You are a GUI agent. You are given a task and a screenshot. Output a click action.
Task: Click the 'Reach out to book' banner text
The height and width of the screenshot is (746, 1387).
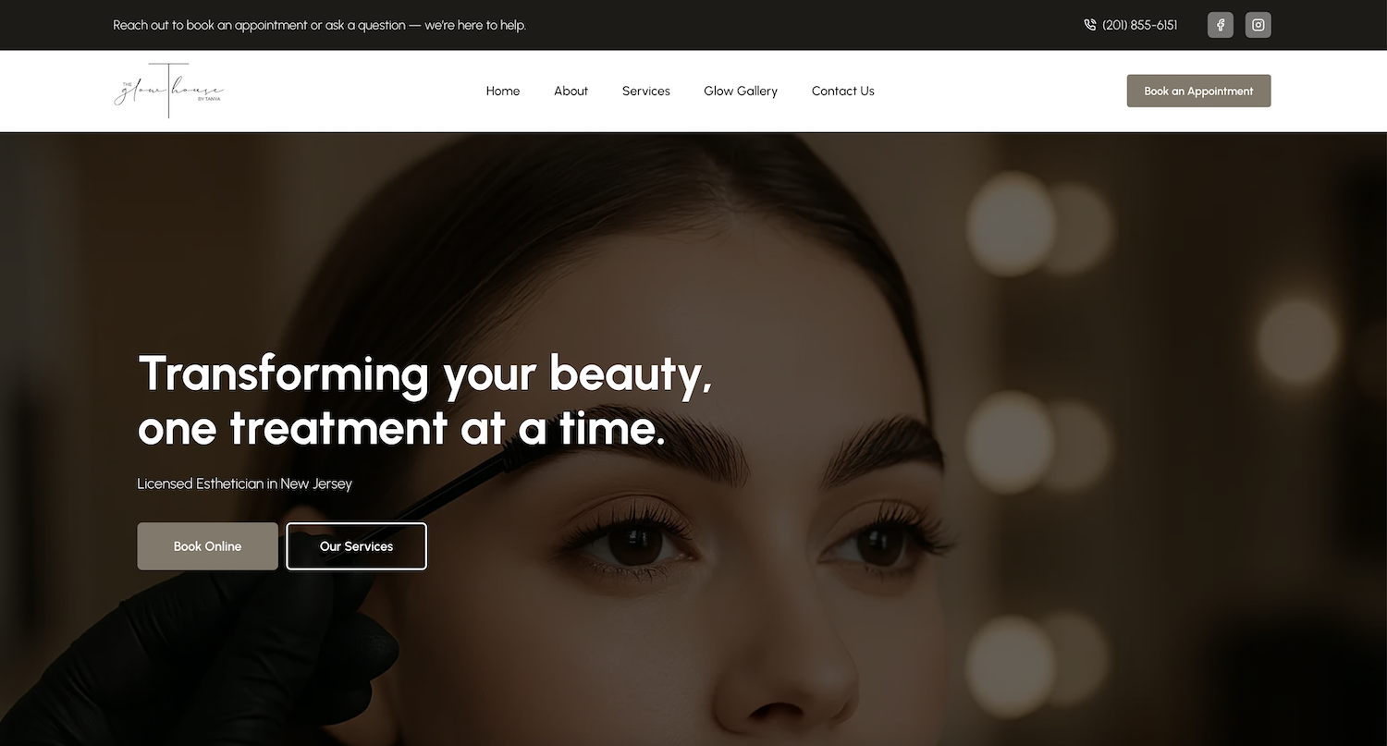[320, 25]
